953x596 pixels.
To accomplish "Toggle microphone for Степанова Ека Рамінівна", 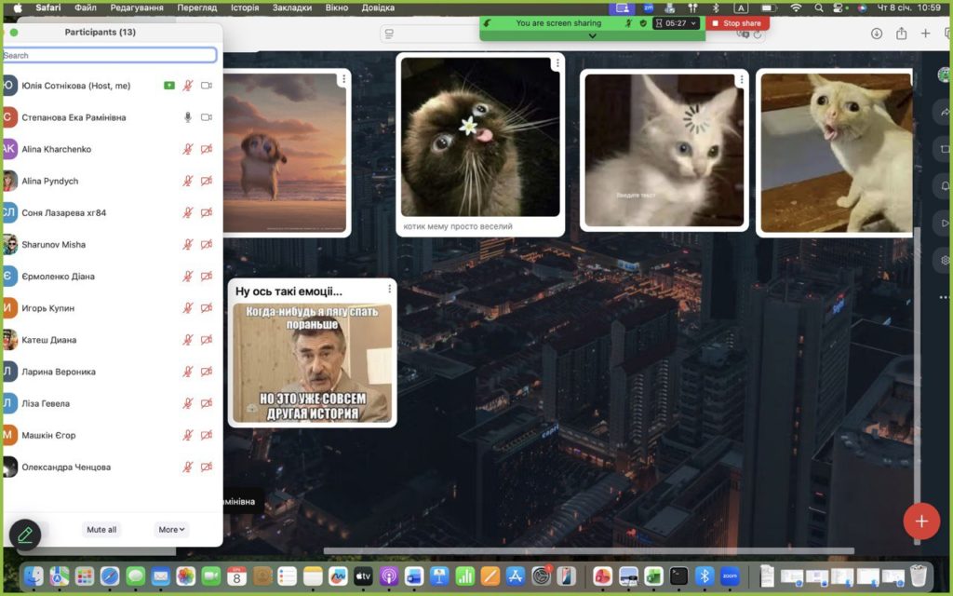I will click(x=187, y=117).
